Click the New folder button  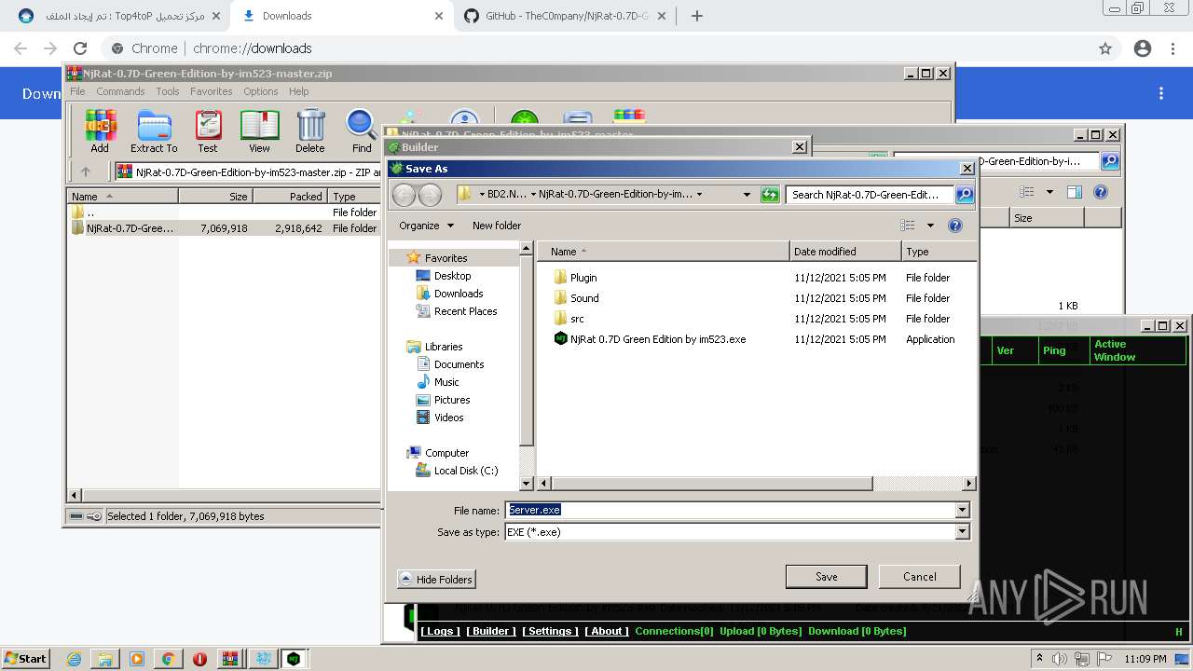point(497,226)
